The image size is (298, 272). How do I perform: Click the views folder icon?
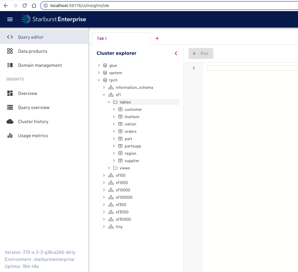pos(115,168)
